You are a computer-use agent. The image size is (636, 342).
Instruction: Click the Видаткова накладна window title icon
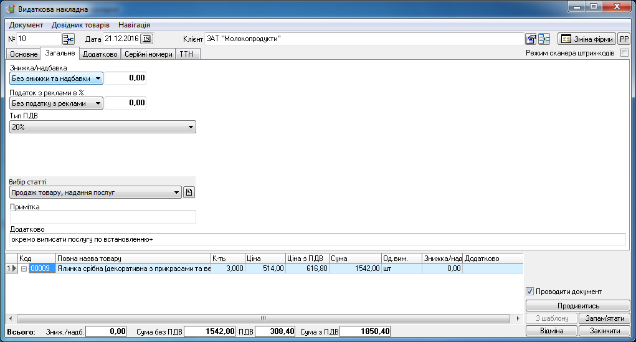pos(10,9)
